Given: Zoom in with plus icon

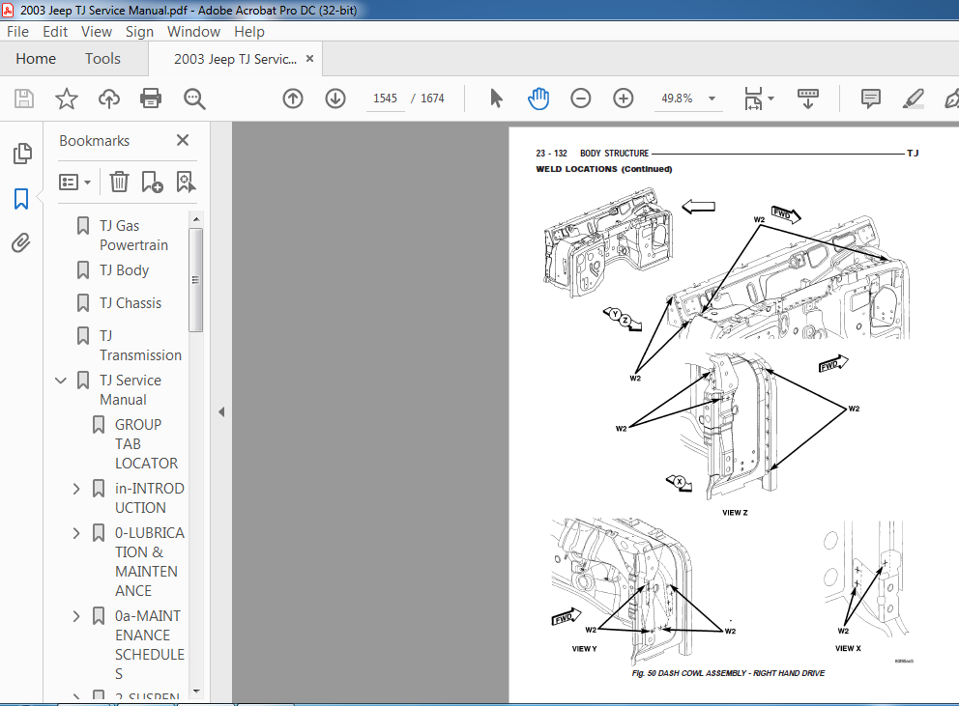Looking at the screenshot, I should 624,99.
